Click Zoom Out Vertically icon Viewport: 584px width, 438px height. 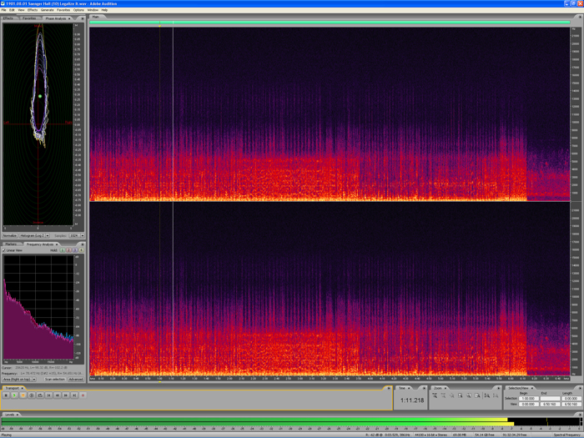[x=496, y=395]
